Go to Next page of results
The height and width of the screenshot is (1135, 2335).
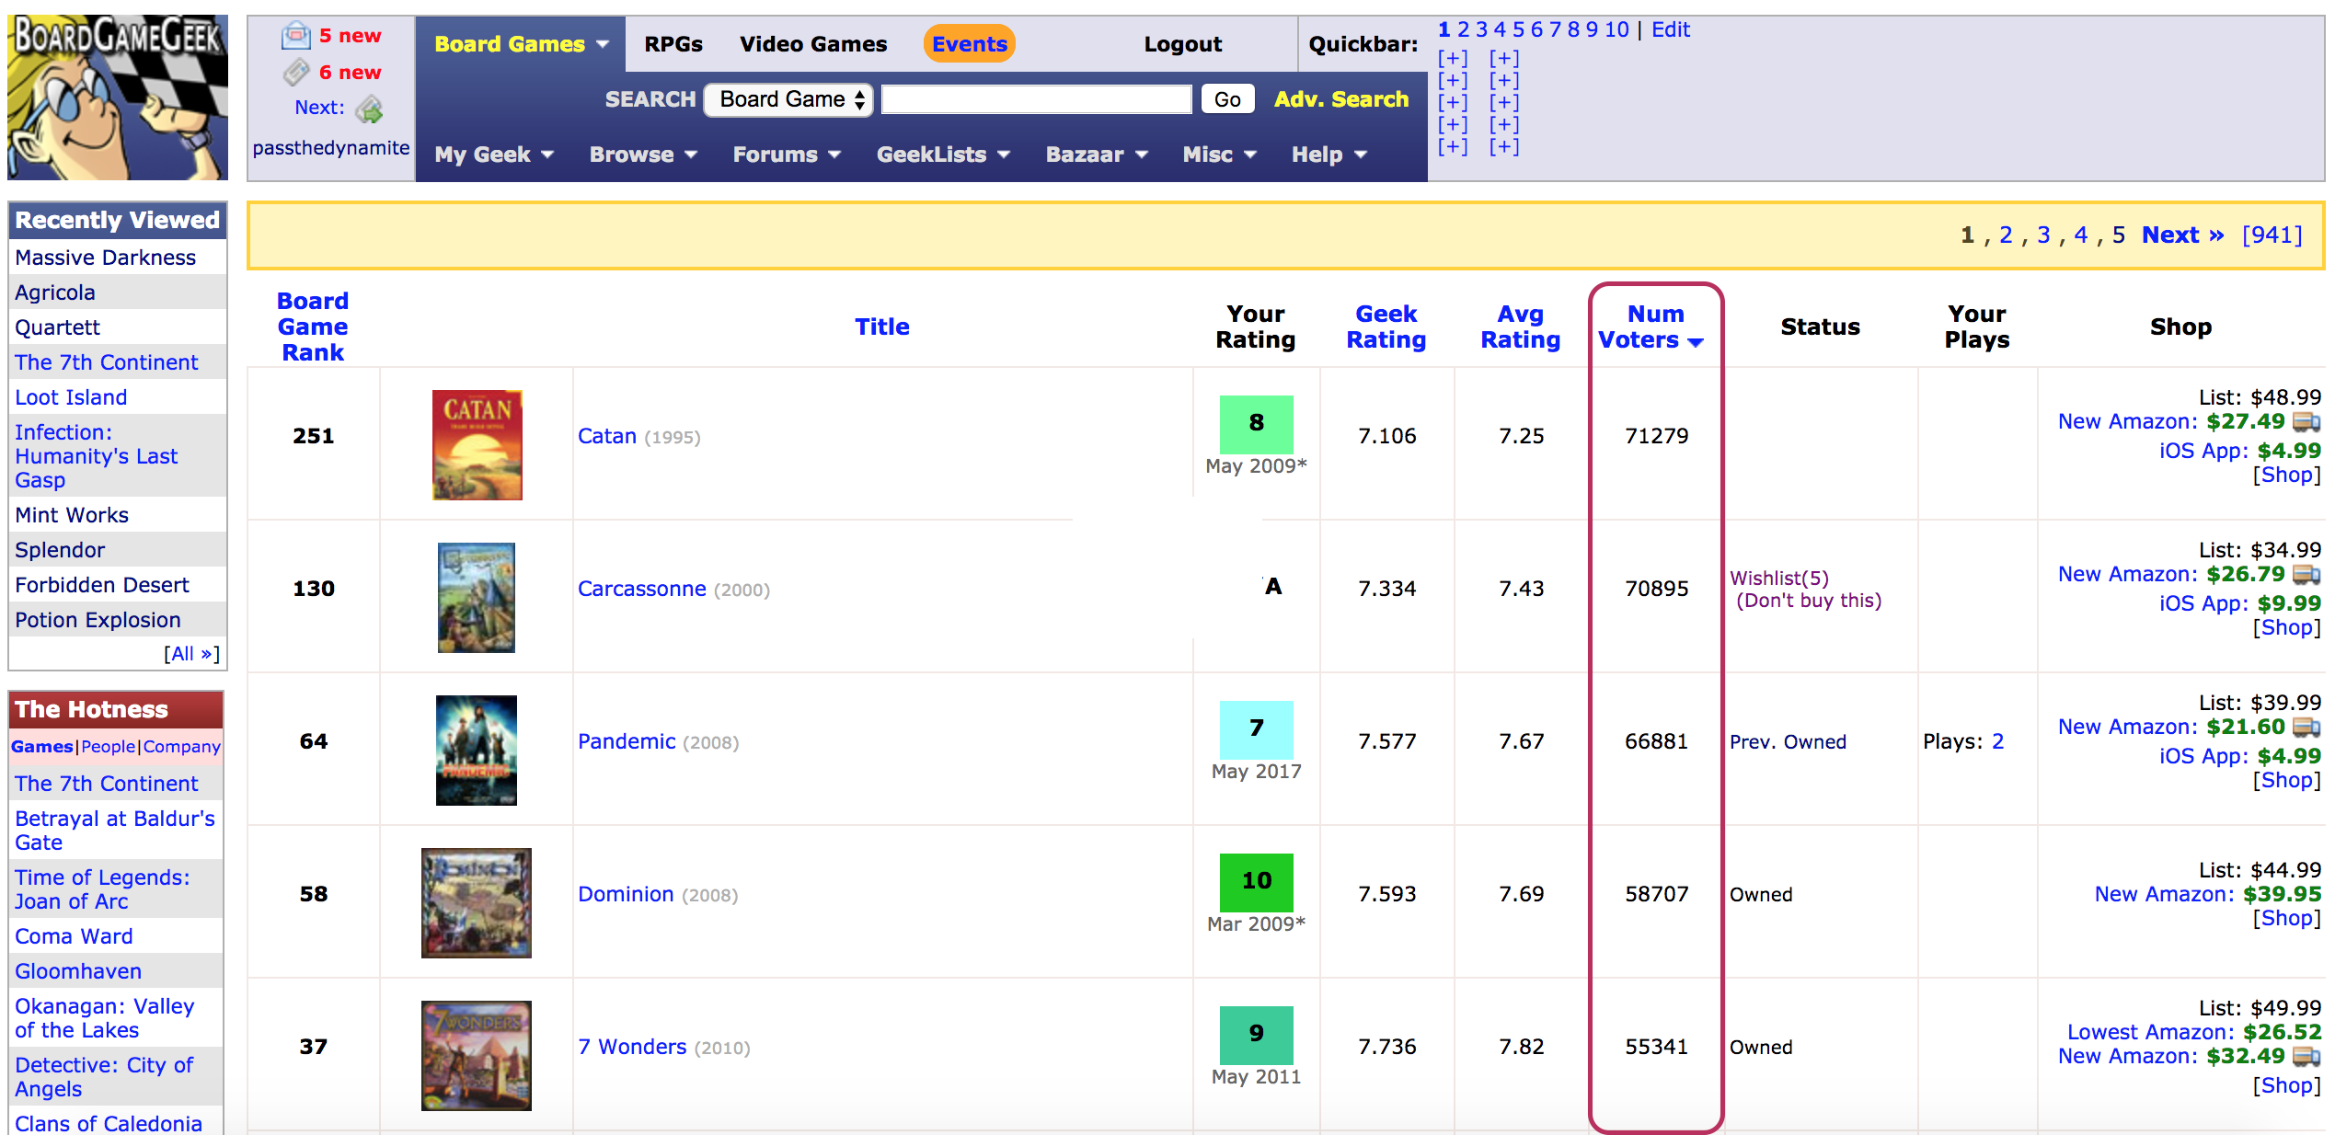2183,235
